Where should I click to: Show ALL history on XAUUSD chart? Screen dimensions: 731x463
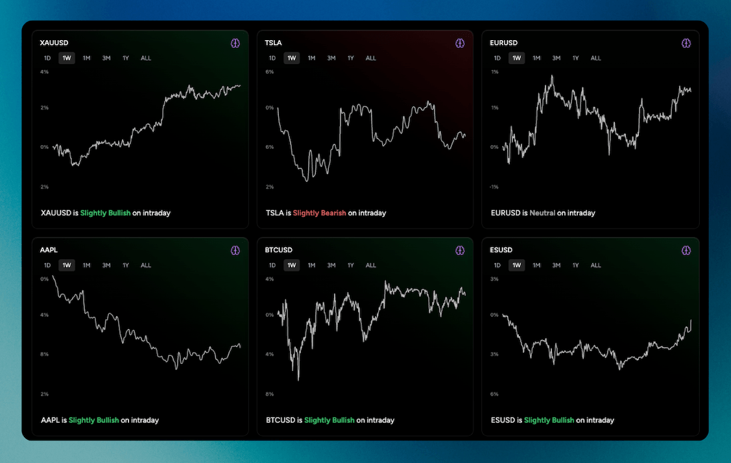coord(145,58)
